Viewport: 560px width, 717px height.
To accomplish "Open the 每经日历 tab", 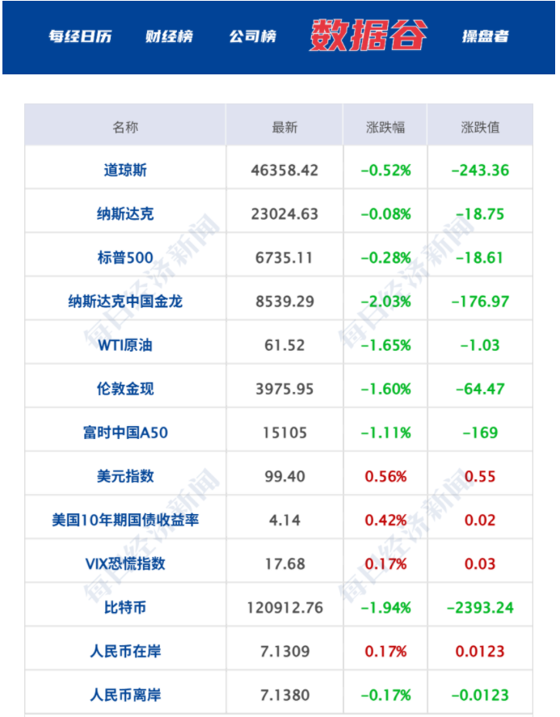I will click(80, 36).
